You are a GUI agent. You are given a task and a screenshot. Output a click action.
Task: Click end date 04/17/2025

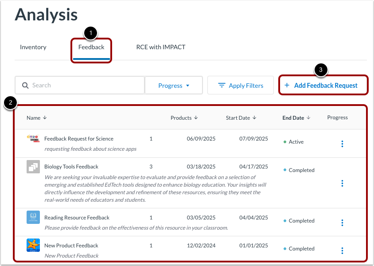253,167
